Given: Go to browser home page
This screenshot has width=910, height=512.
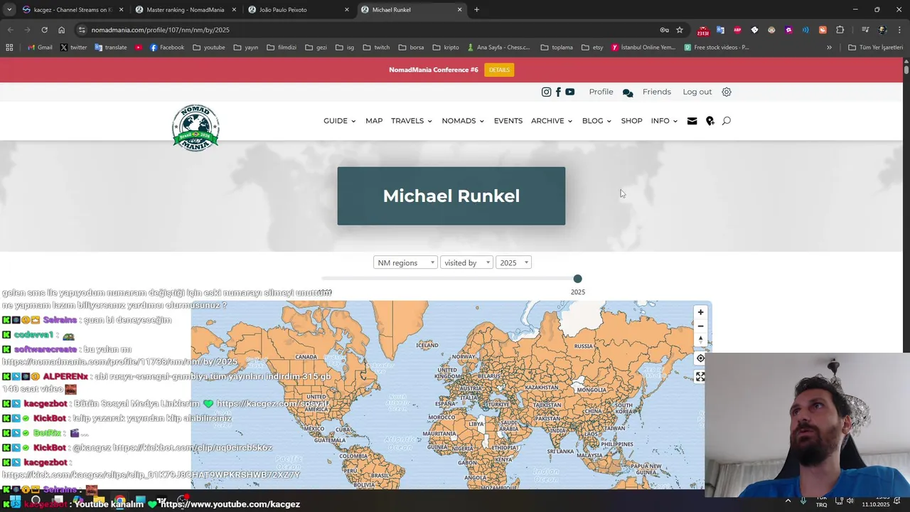Looking at the screenshot, I should [61, 30].
